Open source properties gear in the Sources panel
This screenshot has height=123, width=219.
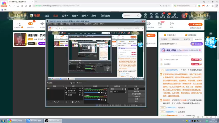73,102
